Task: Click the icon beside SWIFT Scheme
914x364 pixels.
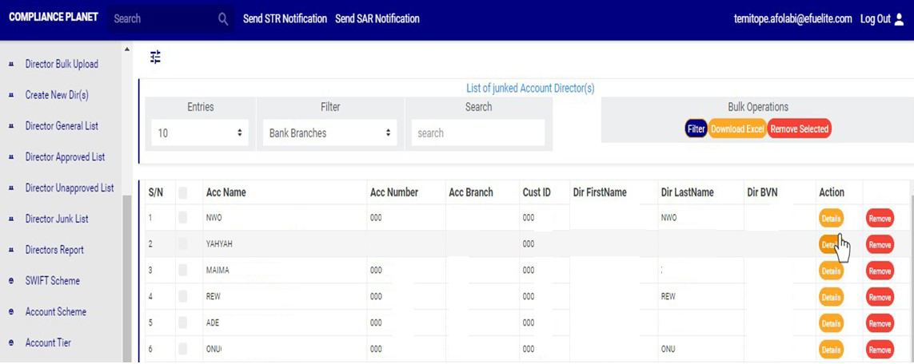Action: [x=11, y=281]
